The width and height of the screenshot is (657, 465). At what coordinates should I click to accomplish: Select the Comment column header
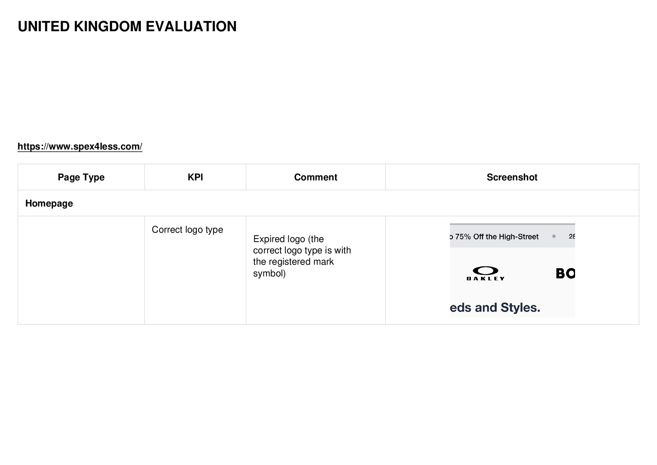click(x=316, y=177)
